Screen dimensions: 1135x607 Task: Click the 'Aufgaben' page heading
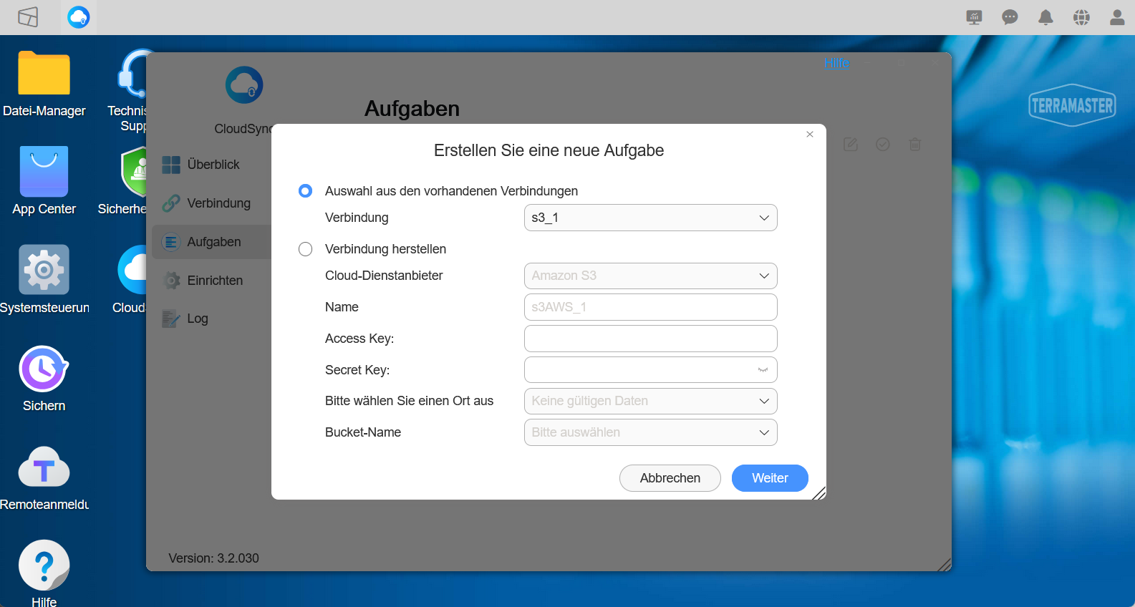(x=412, y=109)
